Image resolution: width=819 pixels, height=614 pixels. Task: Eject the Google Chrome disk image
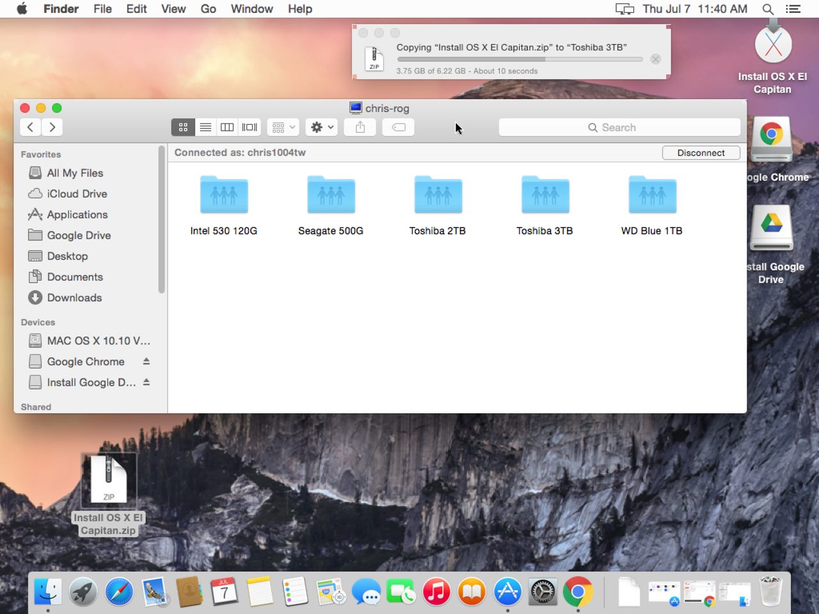click(x=146, y=361)
